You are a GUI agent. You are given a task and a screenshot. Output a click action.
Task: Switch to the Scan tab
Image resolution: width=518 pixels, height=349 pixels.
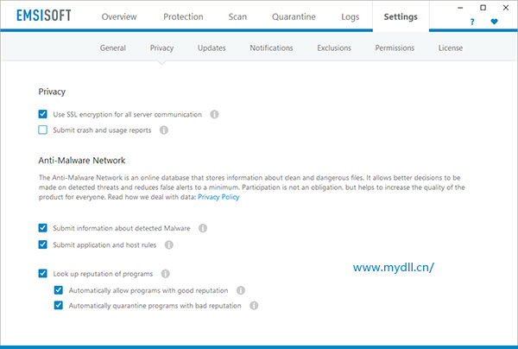pyautogui.click(x=237, y=17)
